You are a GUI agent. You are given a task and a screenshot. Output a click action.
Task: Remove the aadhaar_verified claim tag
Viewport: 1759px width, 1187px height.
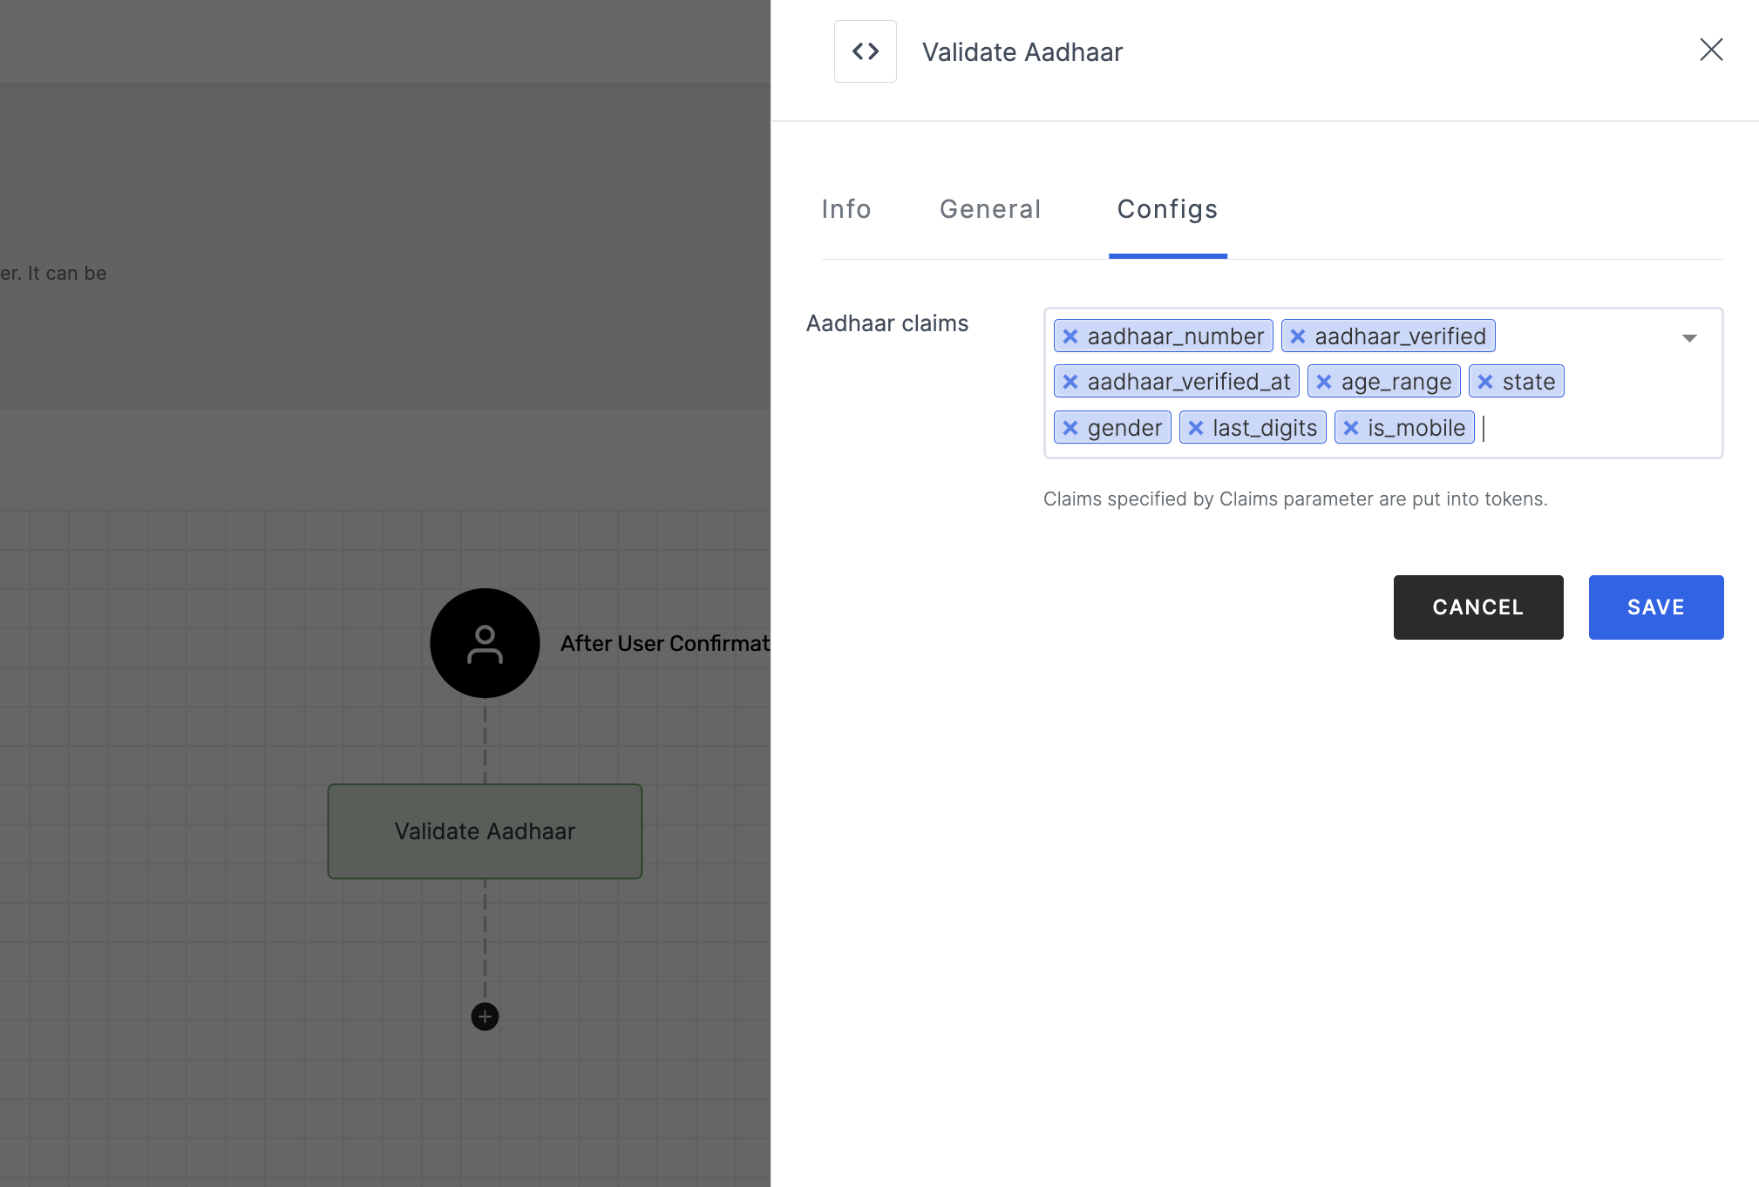click(1298, 336)
